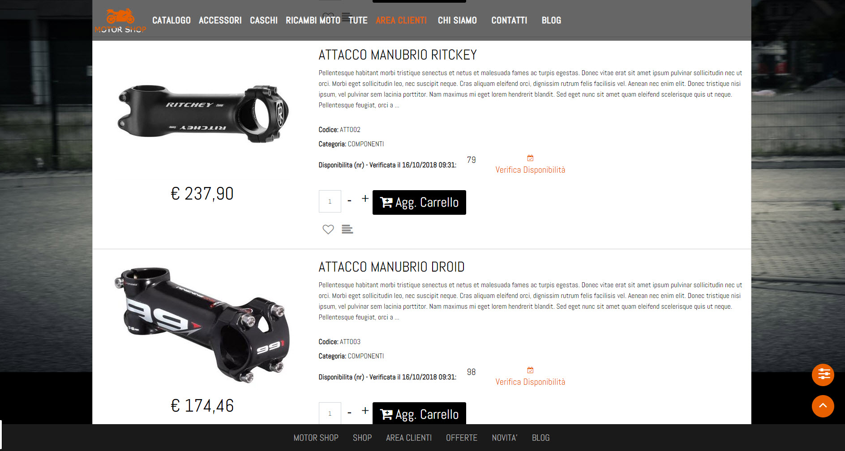Click the orange back-to-top arrow button

(x=823, y=406)
